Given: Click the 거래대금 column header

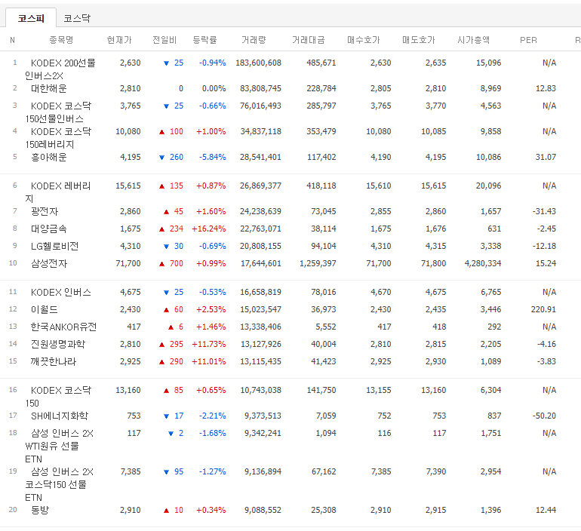Looking at the screenshot, I should click(x=309, y=40).
